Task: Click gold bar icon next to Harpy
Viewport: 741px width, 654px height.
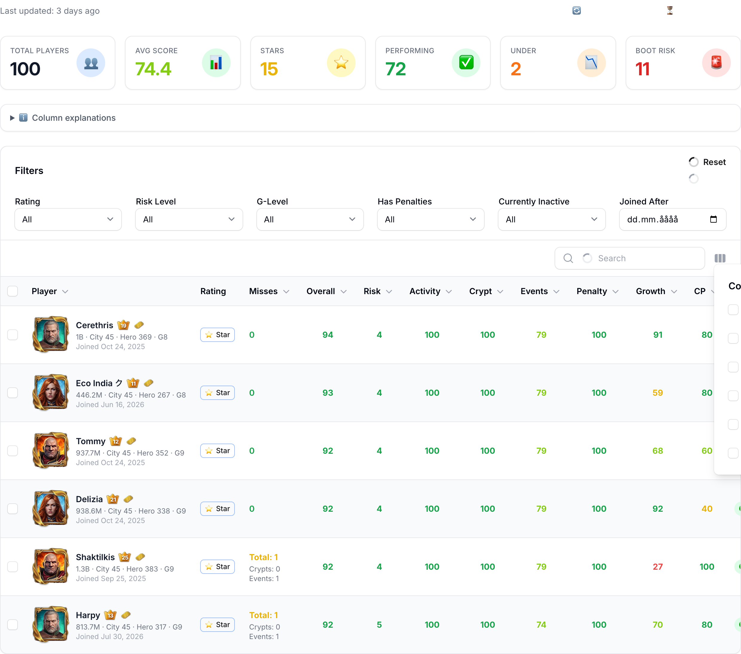Action: coord(126,615)
